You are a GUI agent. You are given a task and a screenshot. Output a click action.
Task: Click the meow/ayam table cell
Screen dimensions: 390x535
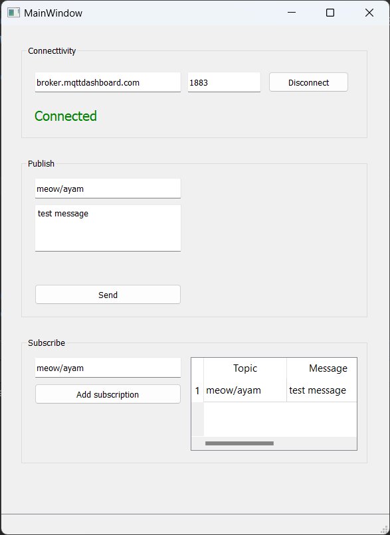[x=245, y=390]
